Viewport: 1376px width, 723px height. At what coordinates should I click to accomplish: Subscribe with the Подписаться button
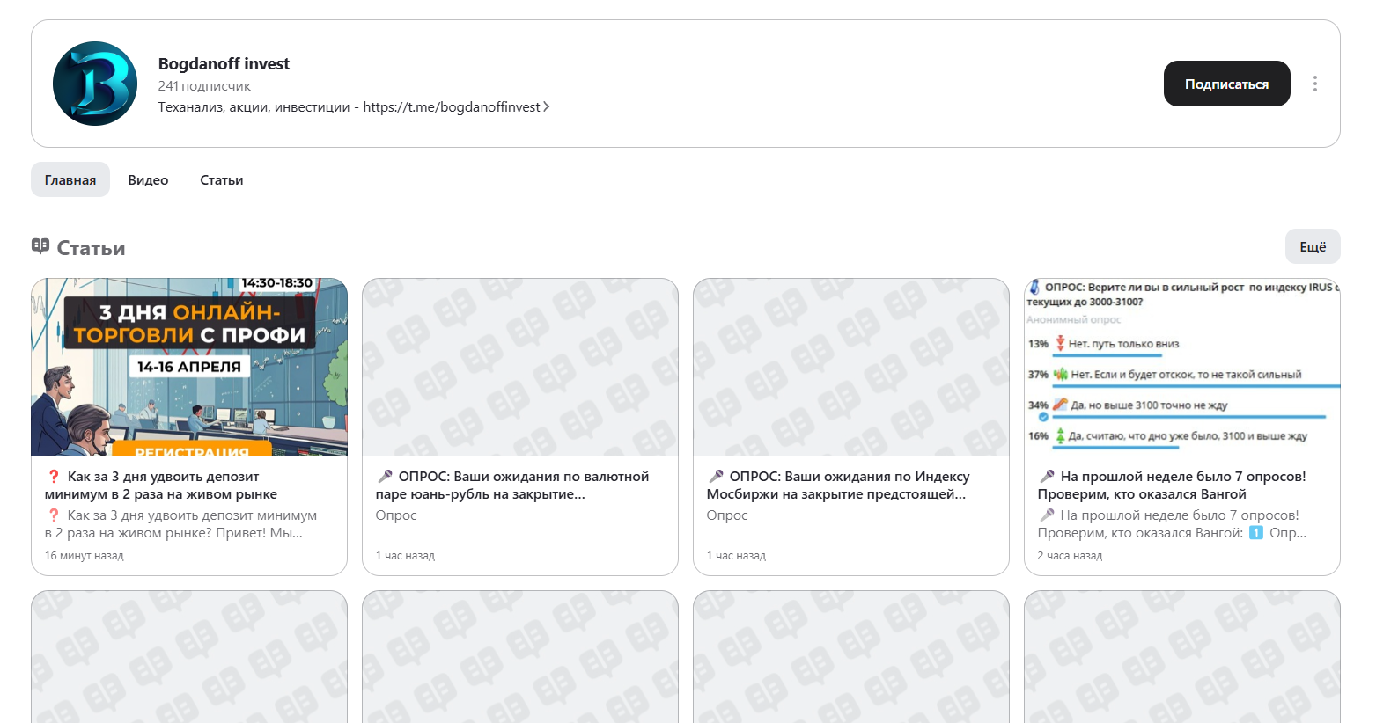coord(1226,84)
